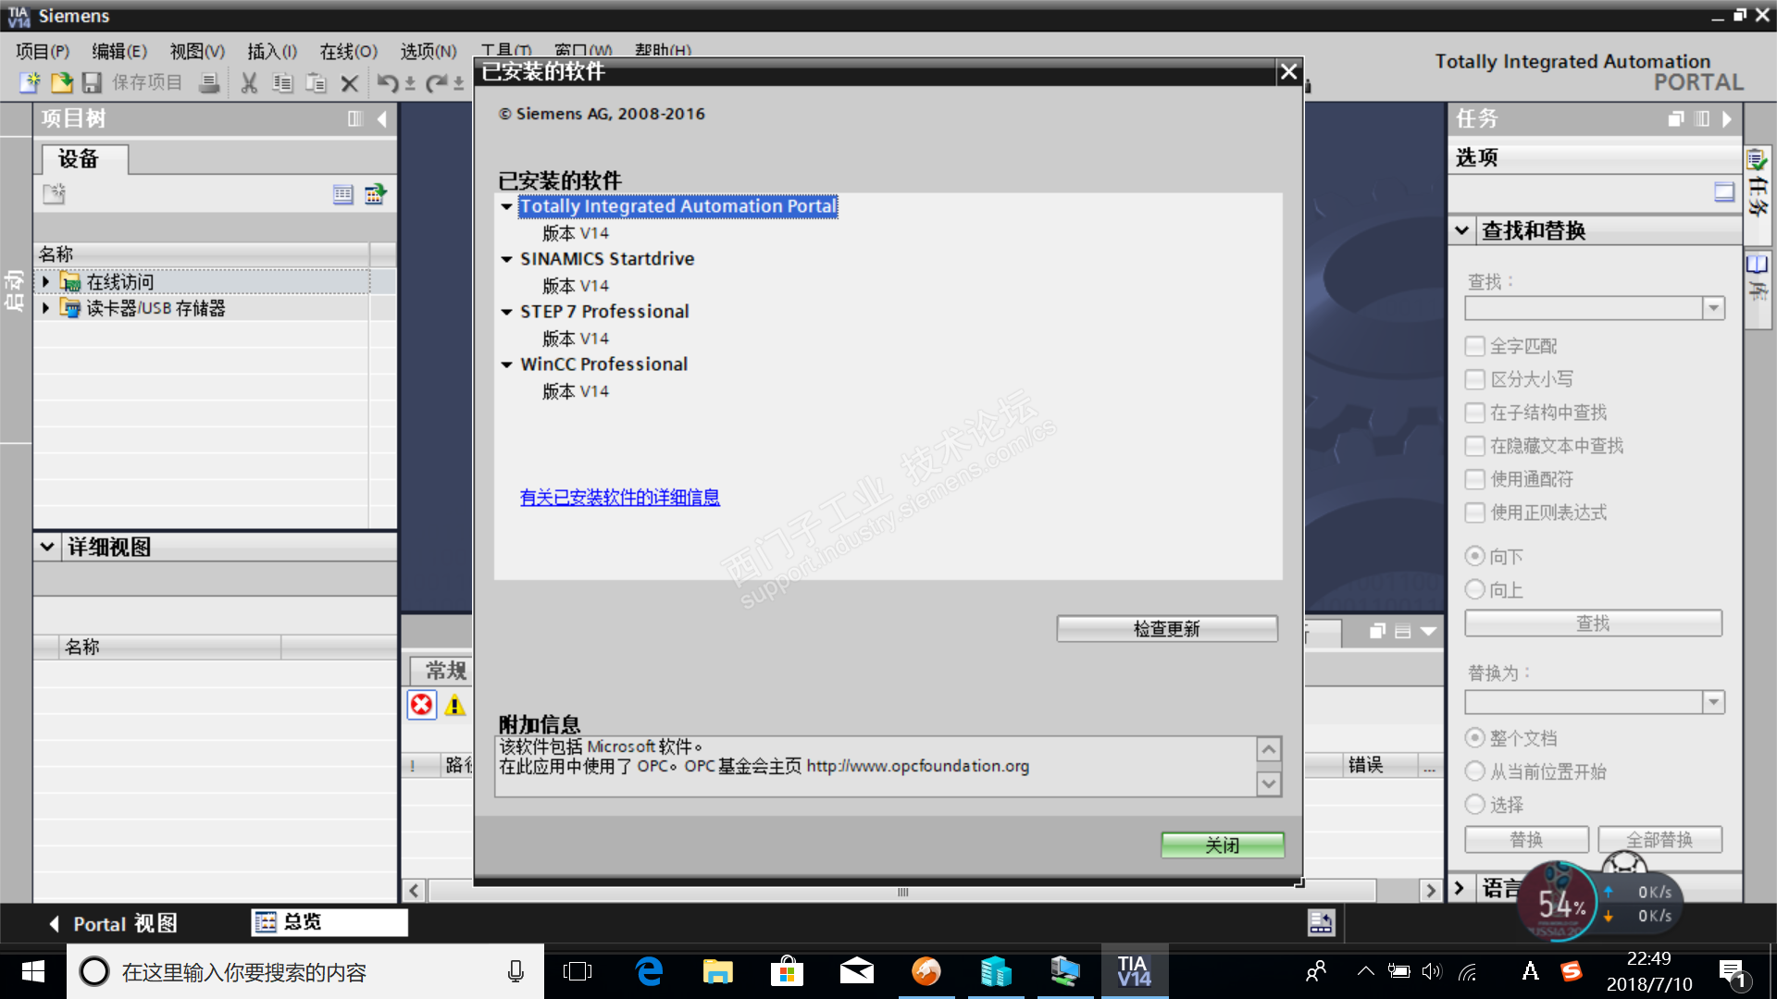The image size is (1777, 999).
Task: Open the 在线(O) menu
Action: click(348, 52)
